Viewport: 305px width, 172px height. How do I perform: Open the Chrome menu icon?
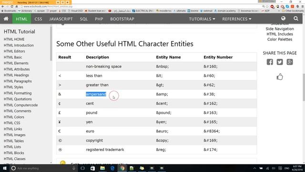pyautogui.click(x=303, y=6)
